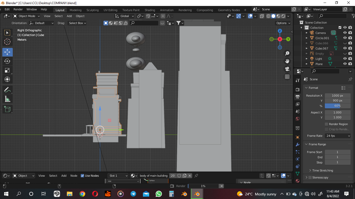Open the Output properties tab
Image resolution: width=355 pixels, height=199 pixels.
(x=298, y=97)
